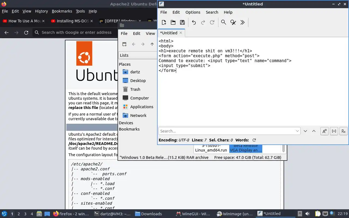Screen dimensions: 349x218
Task: Switch to the *Untitled document tab
Action: 169,33
